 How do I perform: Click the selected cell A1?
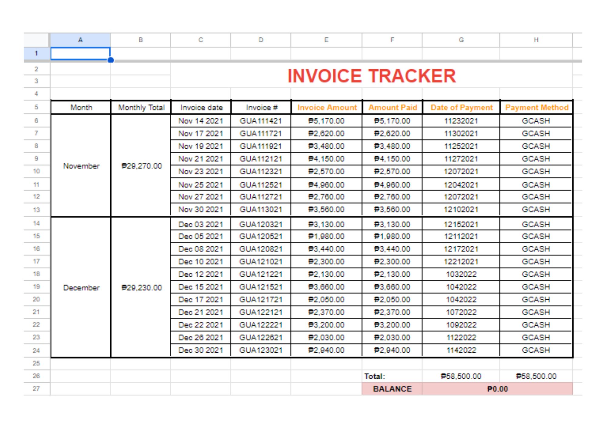[x=80, y=54]
